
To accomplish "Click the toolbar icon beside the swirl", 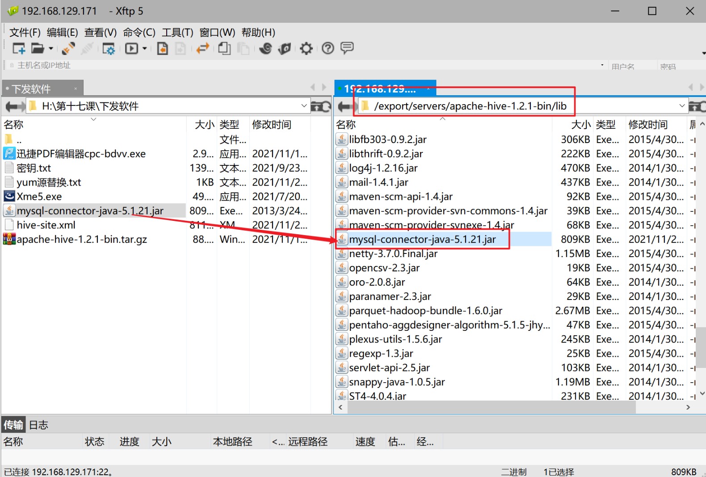I will point(285,48).
